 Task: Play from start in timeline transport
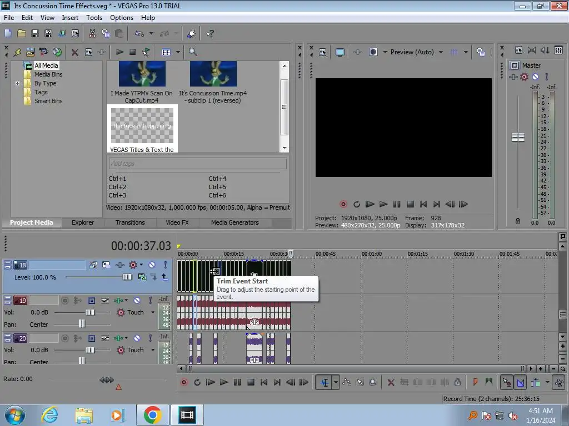[x=211, y=382]
